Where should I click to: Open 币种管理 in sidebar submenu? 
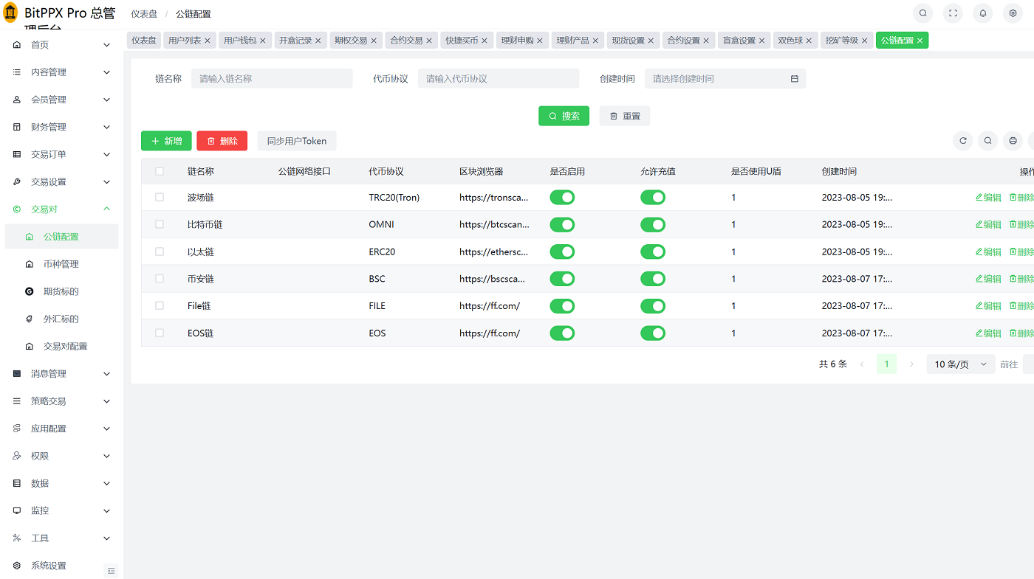click(61, 264)
